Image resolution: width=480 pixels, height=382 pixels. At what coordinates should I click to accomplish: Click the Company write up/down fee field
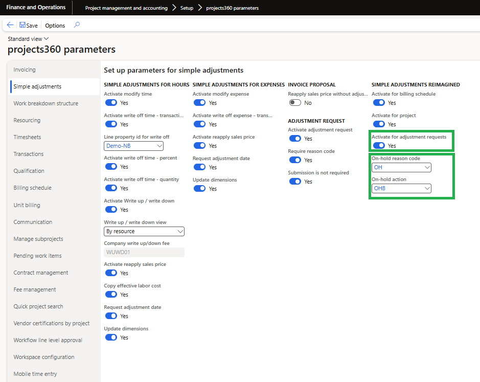[x=144, y=252]
